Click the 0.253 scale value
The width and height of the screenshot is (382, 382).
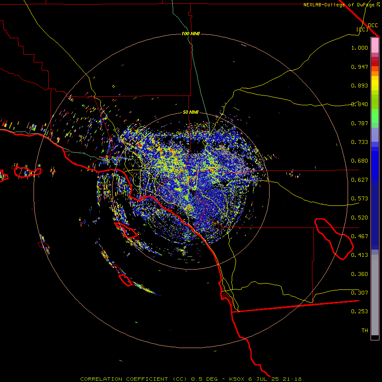click(360, 312)
